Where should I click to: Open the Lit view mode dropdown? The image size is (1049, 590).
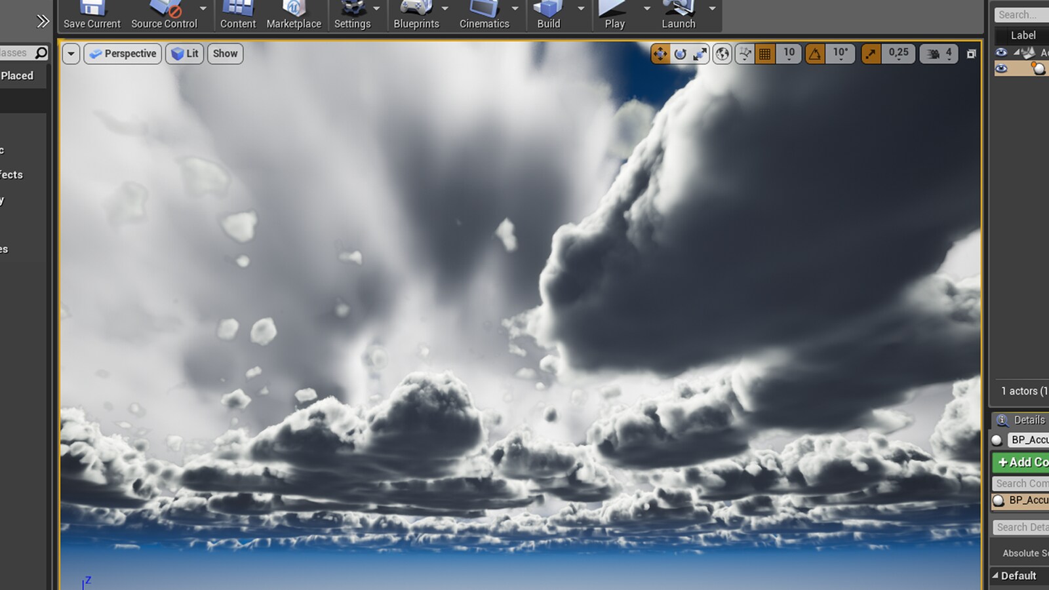(x=185, y=54)
